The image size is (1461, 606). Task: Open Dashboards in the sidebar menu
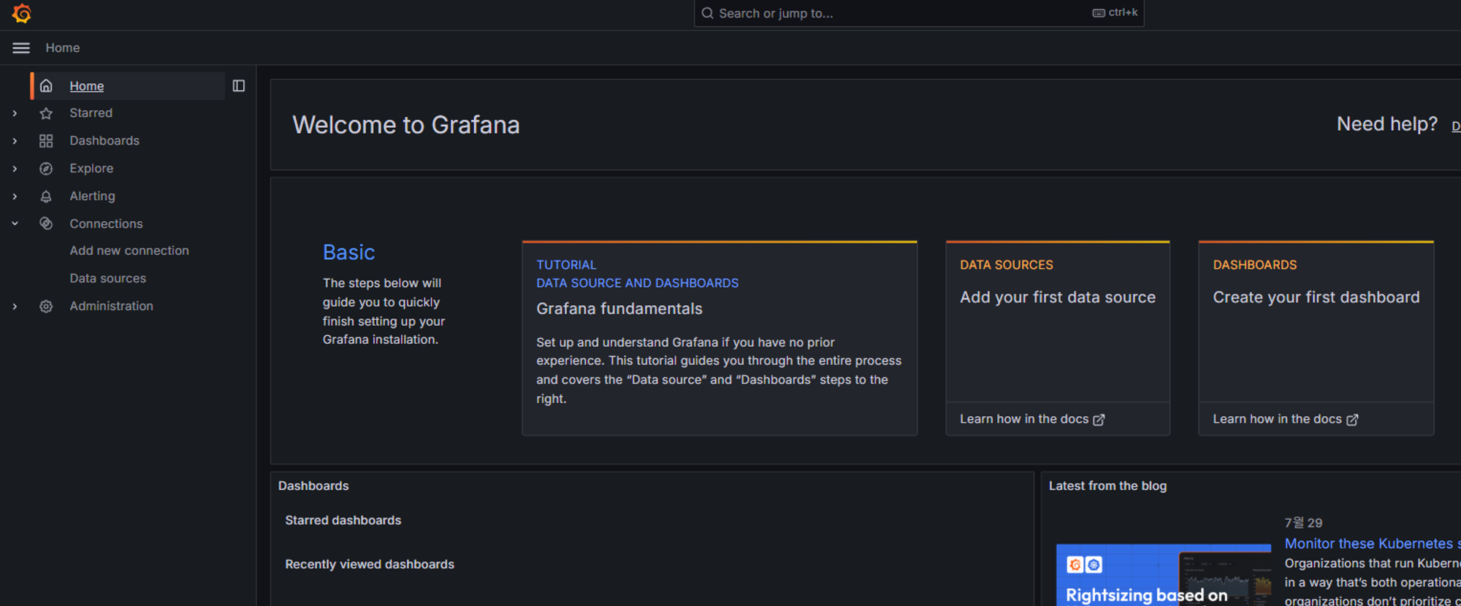click(104, 141)
